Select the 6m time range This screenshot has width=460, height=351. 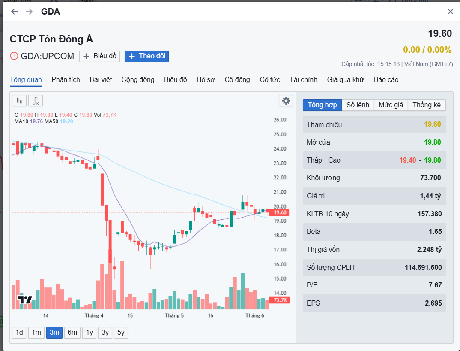72,333
